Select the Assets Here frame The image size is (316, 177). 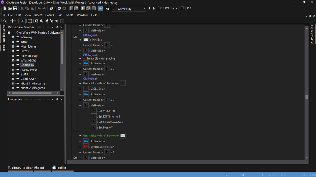[x=28, y=70]
